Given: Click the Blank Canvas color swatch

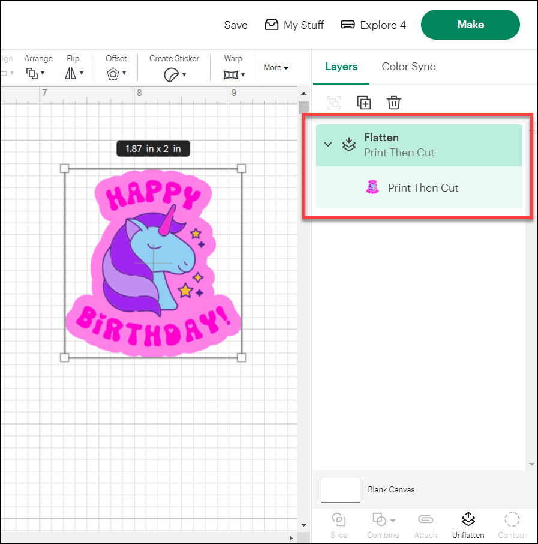Looking at the screenshot, I should coord(341,489).
